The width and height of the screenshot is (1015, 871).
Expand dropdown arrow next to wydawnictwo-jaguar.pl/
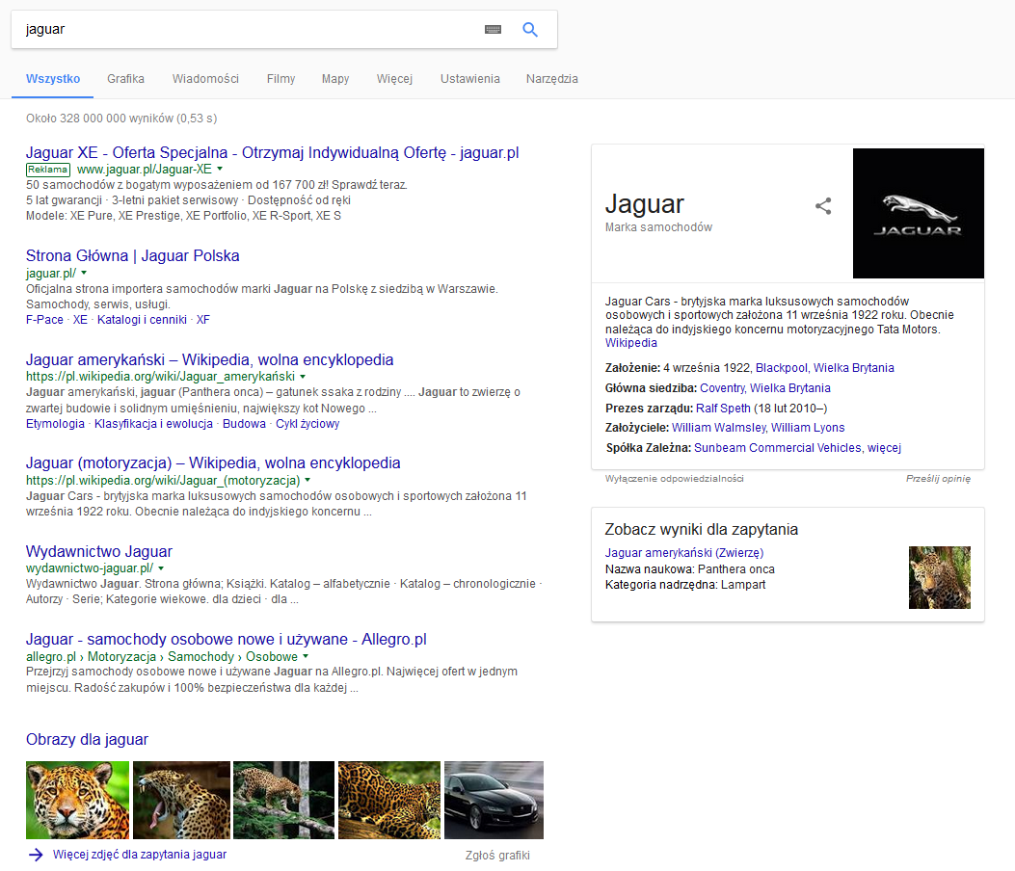pos(161,568)
